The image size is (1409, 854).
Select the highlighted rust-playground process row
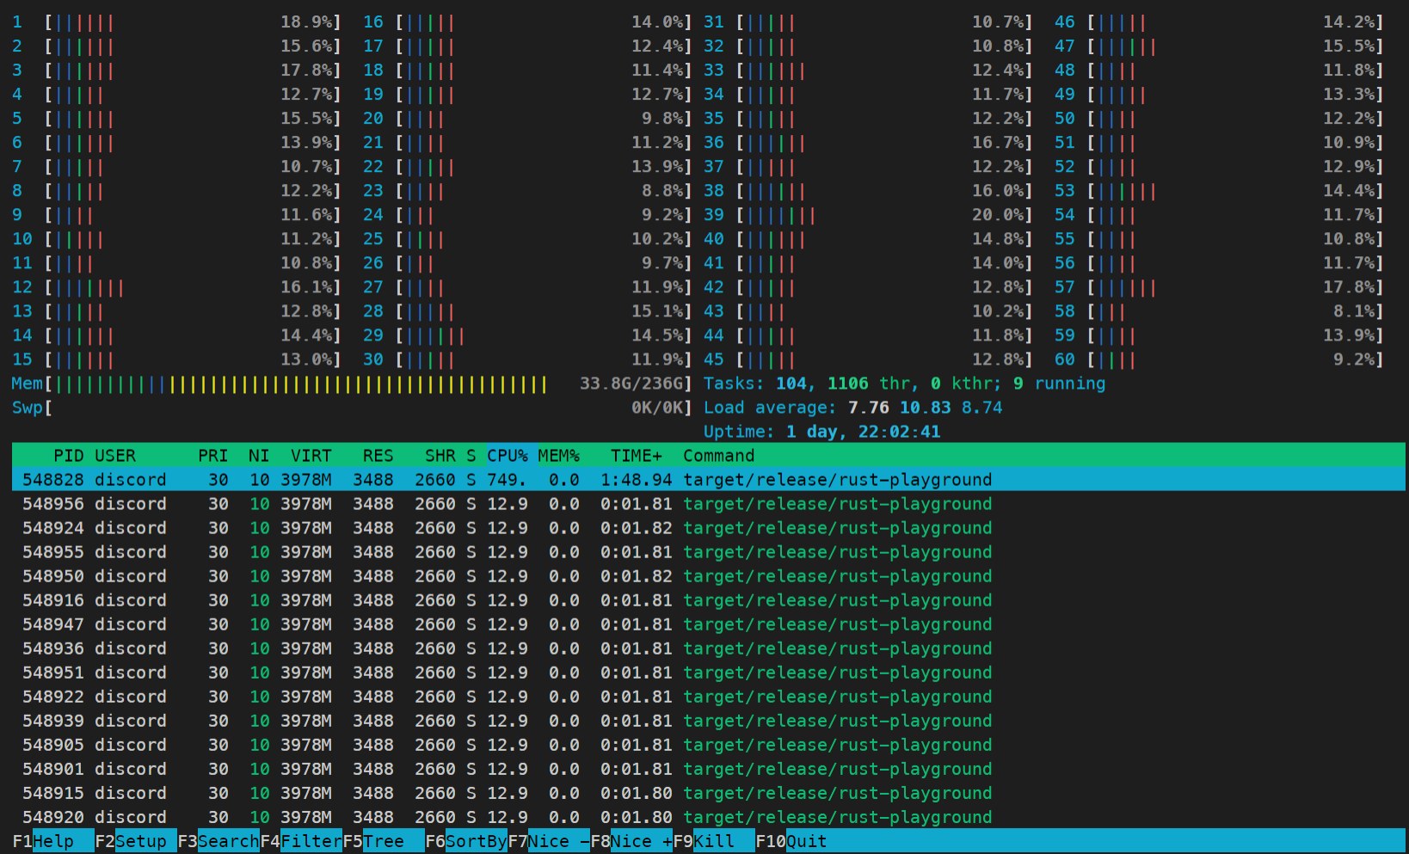(x=344, y=479)
